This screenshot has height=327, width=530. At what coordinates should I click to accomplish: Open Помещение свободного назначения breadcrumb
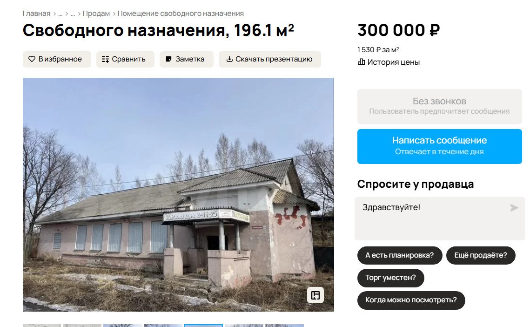(x=181, y=14)
